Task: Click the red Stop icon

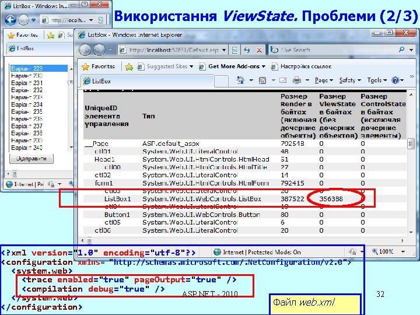Action: pyautogui.click(x=259, y=50)
